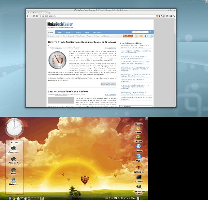Click the gauge thumbnail in first article
The image size is (208, 200).
(57, 60)
